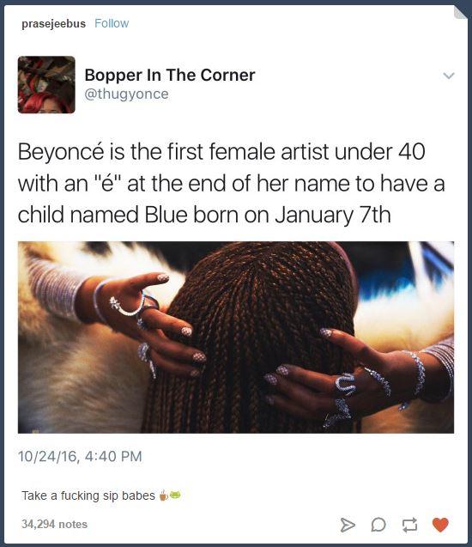
Task: Like the post with the heart icon
Action: [x=440, y=525]
